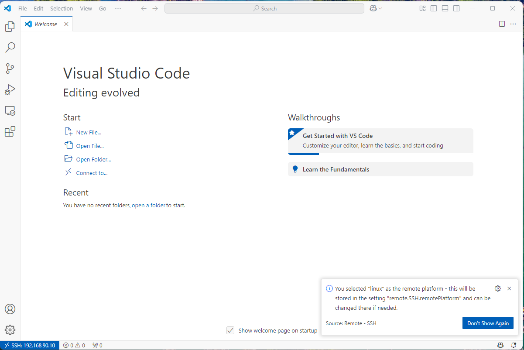
Task: Open the Manage gear in activity bar
Action: click(10, 330)
